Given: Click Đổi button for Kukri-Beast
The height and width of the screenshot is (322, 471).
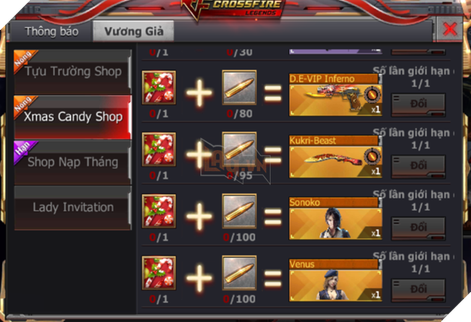Looking at the screenshot, I should coord(418,167).
